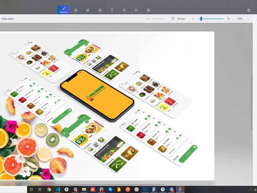This screenshot has height=193, width=257.
Task: Open Telegram from taskbar
Action: tap(171, 189)
